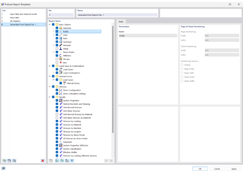
Task: Expand the Points tree item
Action: [x=53, y=31]
